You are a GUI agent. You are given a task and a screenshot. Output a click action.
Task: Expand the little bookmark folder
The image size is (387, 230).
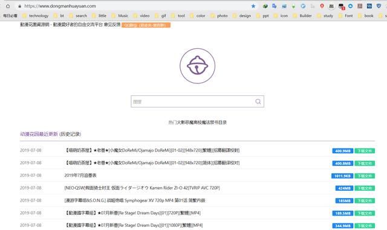99,16
